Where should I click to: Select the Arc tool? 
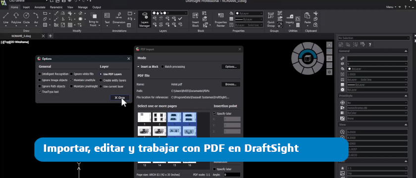(36, 18)
